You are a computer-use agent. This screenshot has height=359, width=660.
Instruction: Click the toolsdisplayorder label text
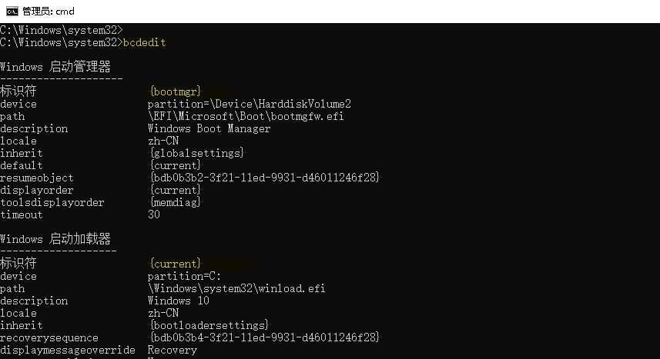click(x=52, y=202)
